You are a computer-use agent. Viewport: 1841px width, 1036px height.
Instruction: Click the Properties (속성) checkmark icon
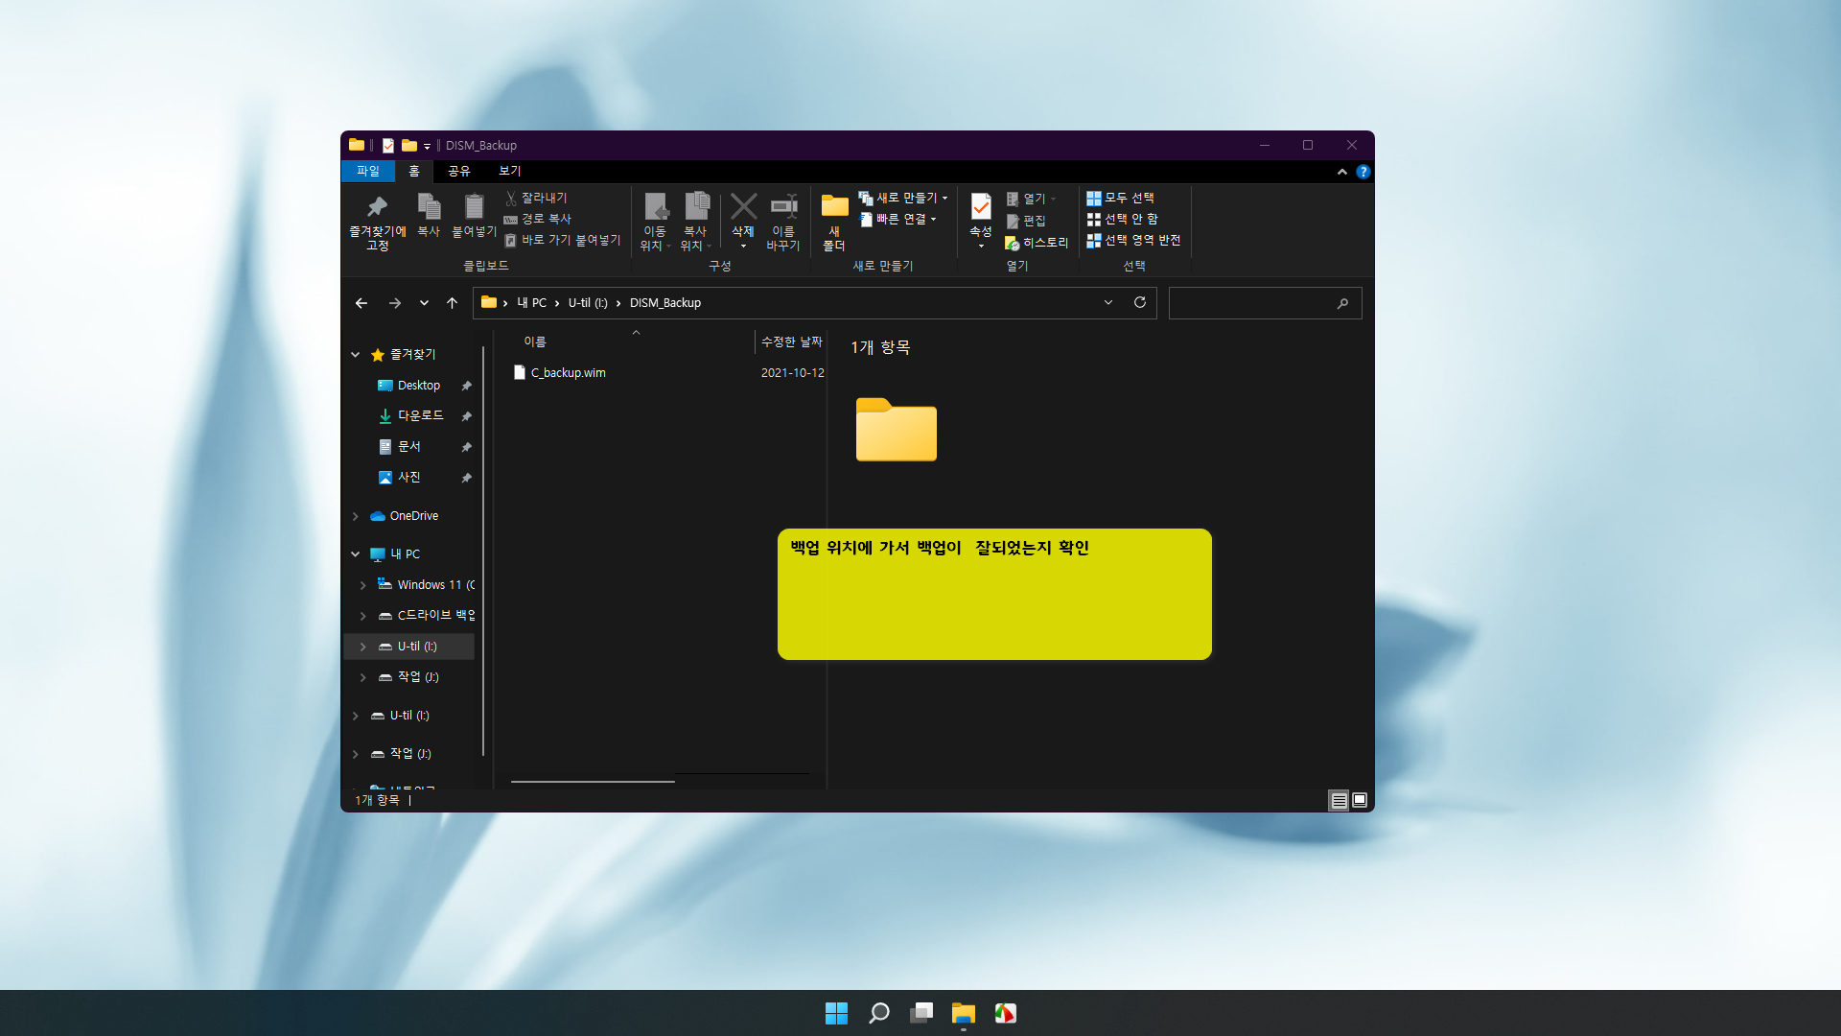981,206
